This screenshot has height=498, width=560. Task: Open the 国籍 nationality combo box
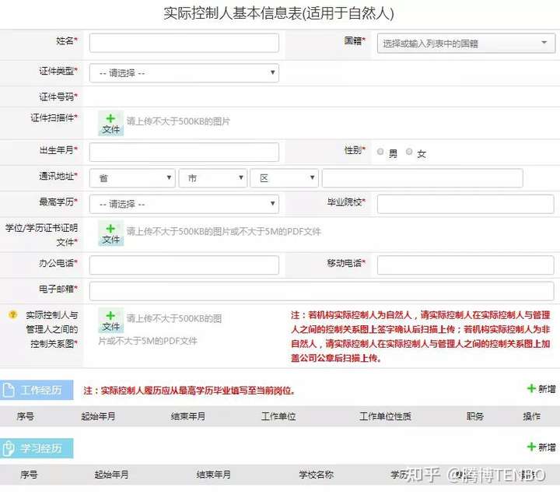point(466,44)
